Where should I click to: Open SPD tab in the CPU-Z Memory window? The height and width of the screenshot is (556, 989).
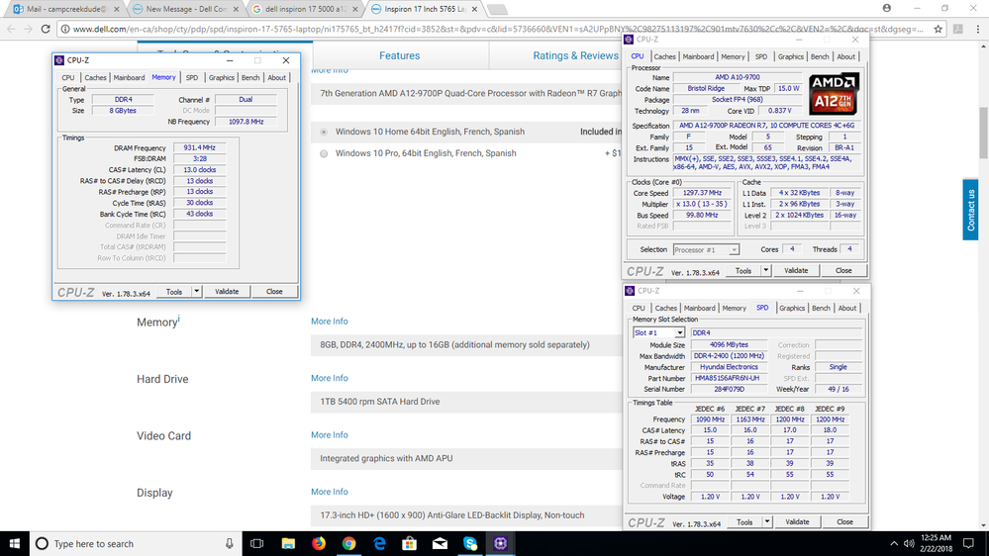[x=192, y=77]
